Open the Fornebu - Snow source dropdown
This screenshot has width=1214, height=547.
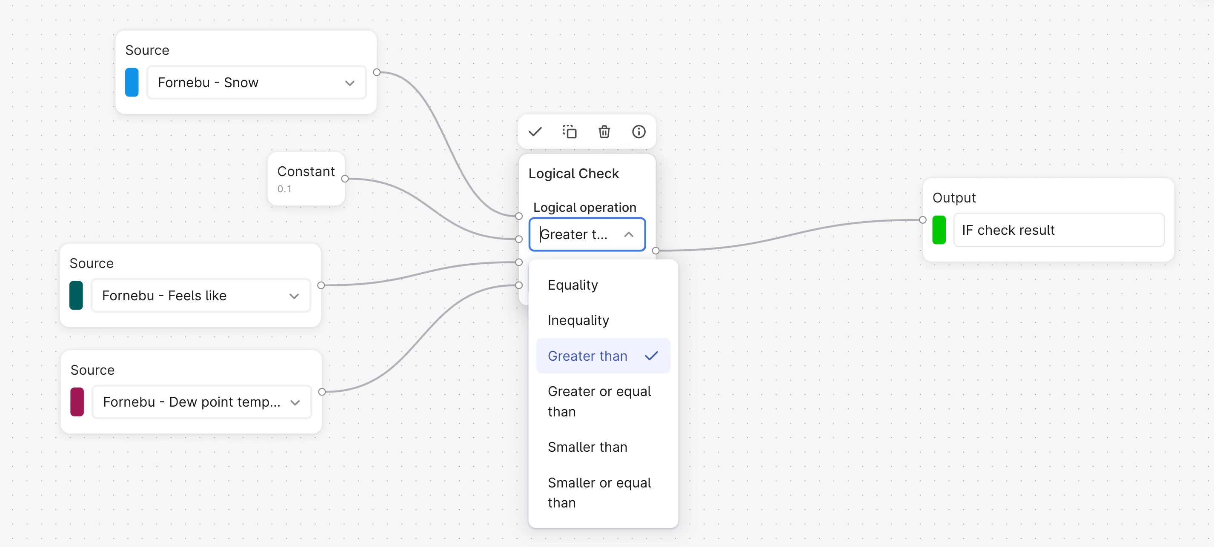[256, 83]
